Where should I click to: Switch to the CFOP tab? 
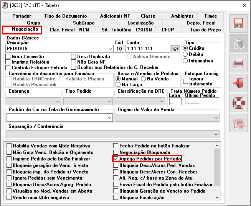coord(168,30)
